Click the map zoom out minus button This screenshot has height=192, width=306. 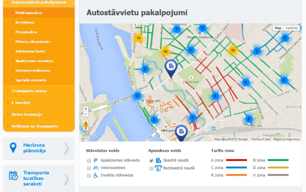tap(86, 114)
